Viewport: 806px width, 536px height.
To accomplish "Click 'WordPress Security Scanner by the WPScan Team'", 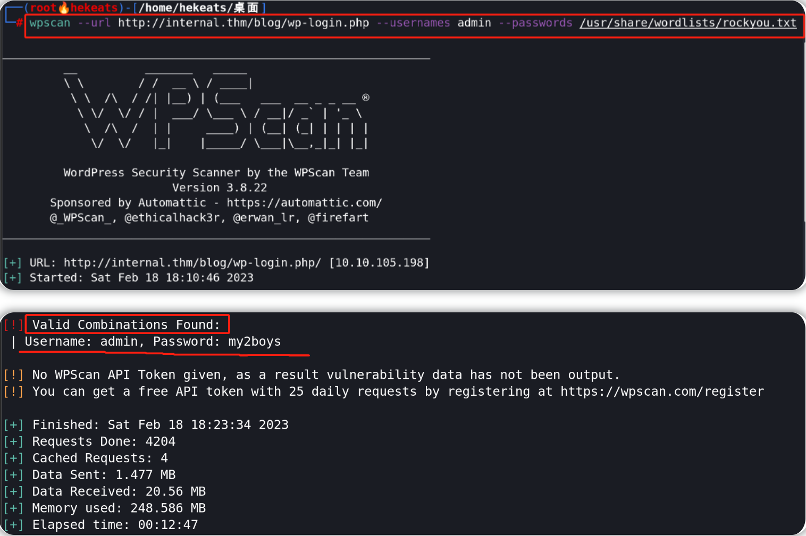I will tap(216, 173).
